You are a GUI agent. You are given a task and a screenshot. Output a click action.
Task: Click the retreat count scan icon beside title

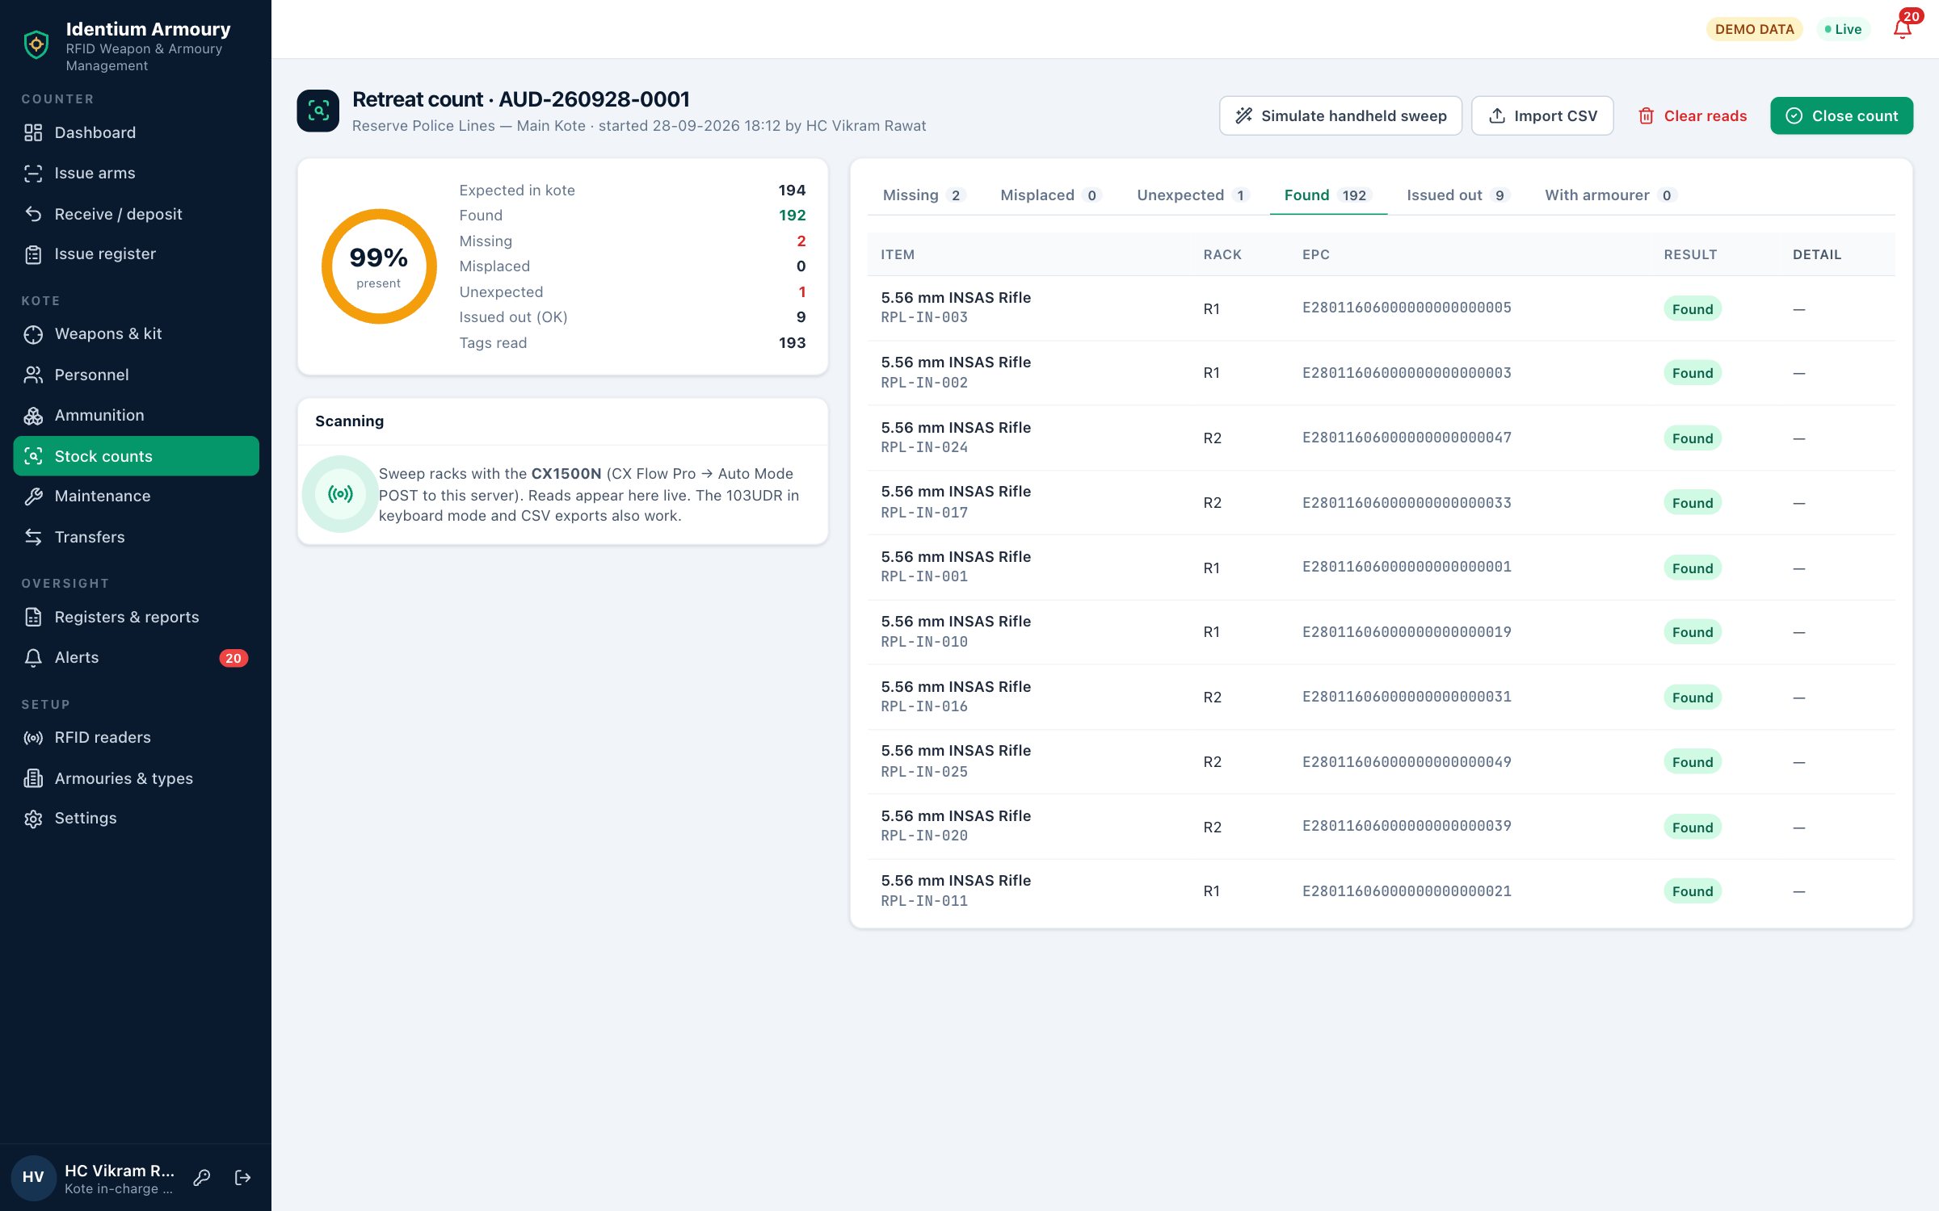click(318, 111)
